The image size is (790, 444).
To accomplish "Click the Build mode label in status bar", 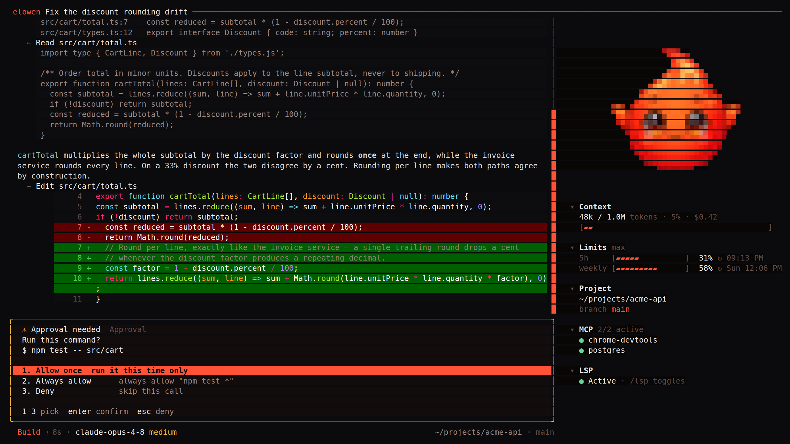I will click(29, 432).
